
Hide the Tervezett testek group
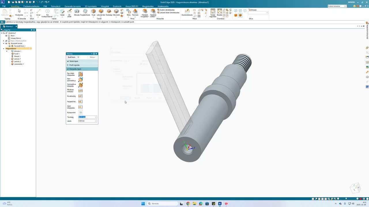pyautogui.click(x=6, y=43)
